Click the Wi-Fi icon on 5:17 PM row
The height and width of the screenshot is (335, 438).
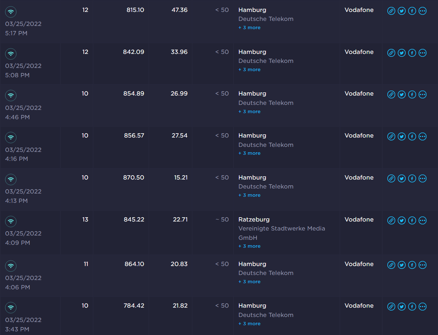(11, 12)
